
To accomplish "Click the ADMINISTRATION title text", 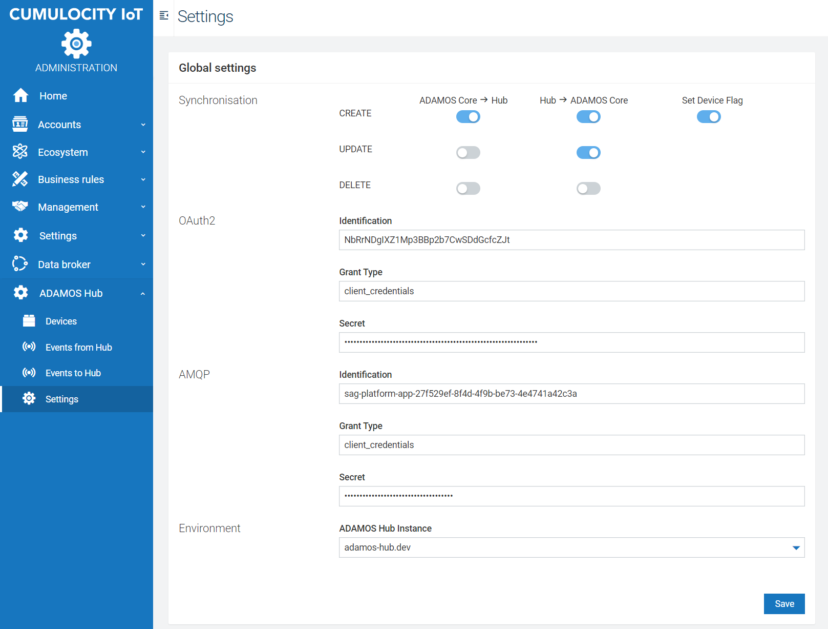I will click(x=76, y=68).
